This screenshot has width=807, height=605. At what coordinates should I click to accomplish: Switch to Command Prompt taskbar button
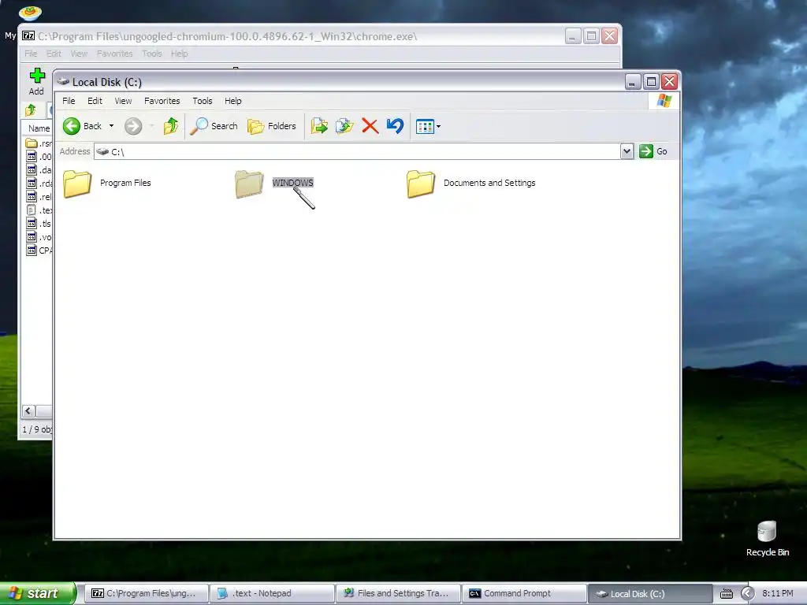pos(524,593)
